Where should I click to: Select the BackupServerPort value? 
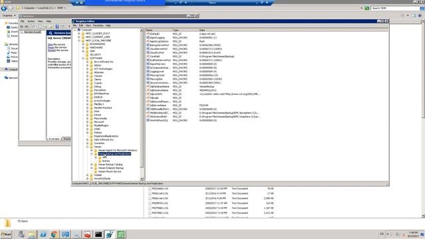(159, 45)
